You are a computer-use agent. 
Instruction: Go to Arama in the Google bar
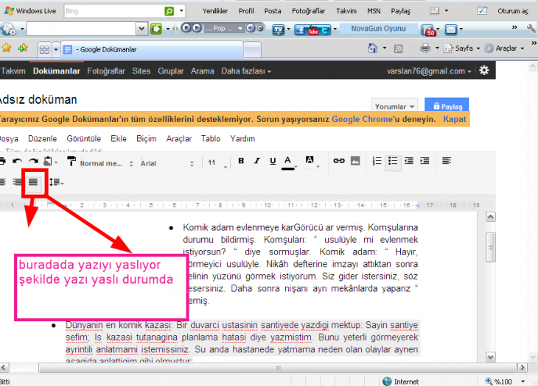(203, 71)
